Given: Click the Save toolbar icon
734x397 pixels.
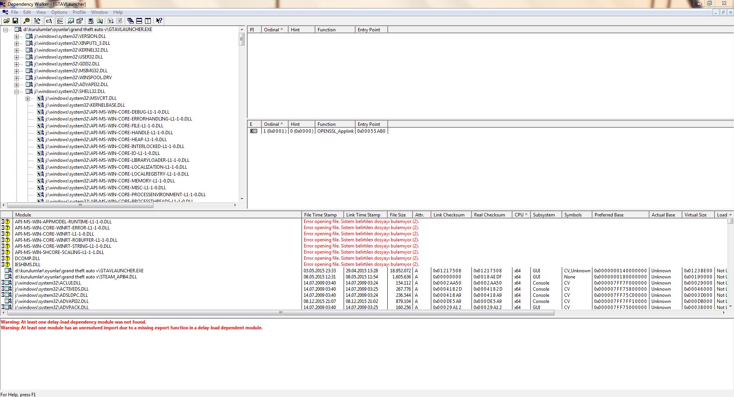Looking at the screenshot, I should pos(15,21).
